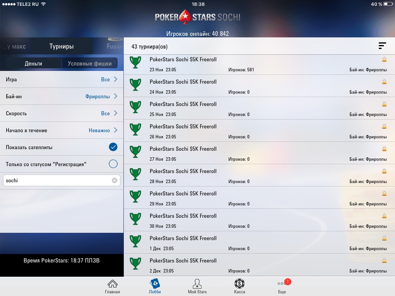This screenshot has width=395, height=296.
Task: Open the Касса cashier tab
Action: (239, 286)
